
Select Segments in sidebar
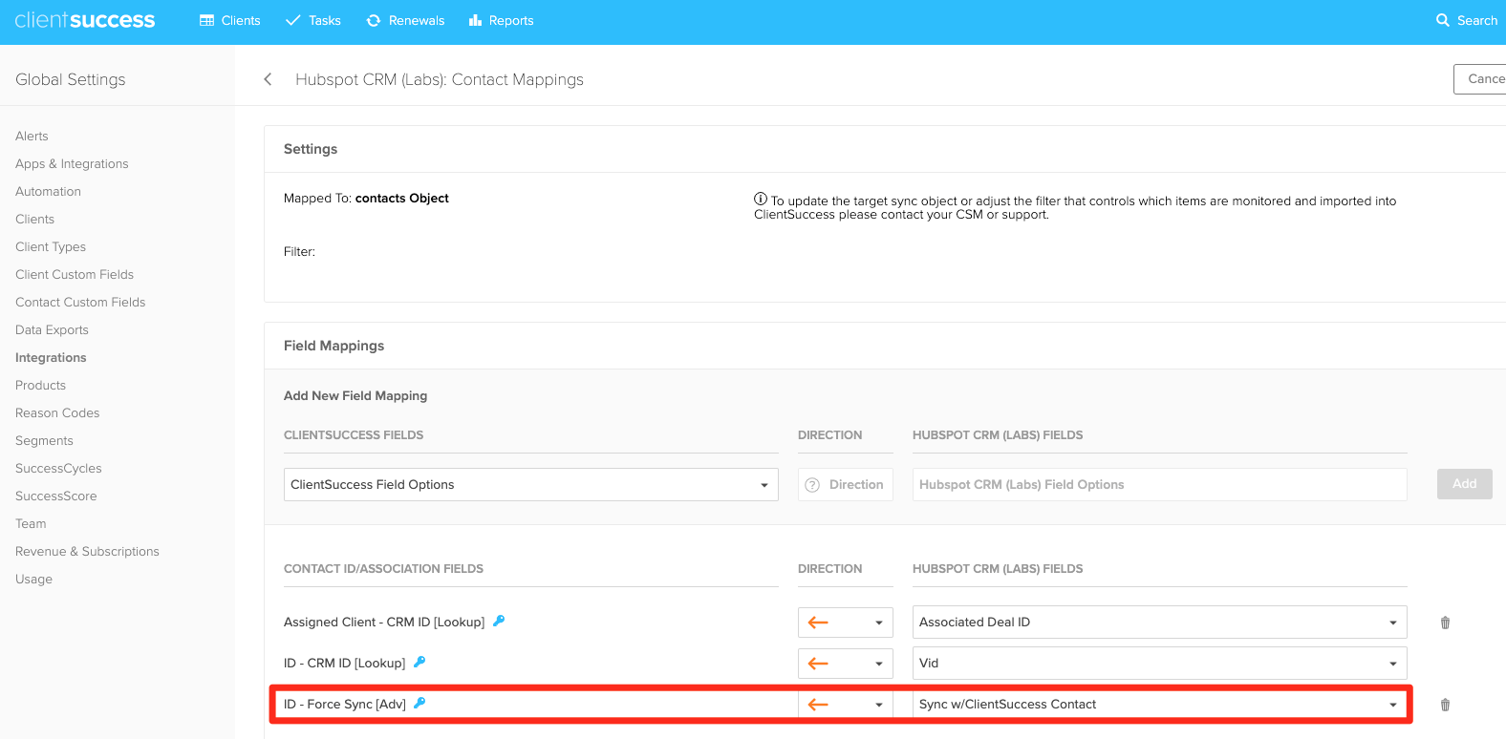pos(44,440)
